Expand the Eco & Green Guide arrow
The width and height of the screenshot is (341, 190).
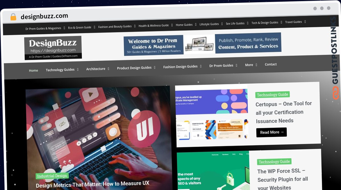pyautogui.click(x=95, y=27)
